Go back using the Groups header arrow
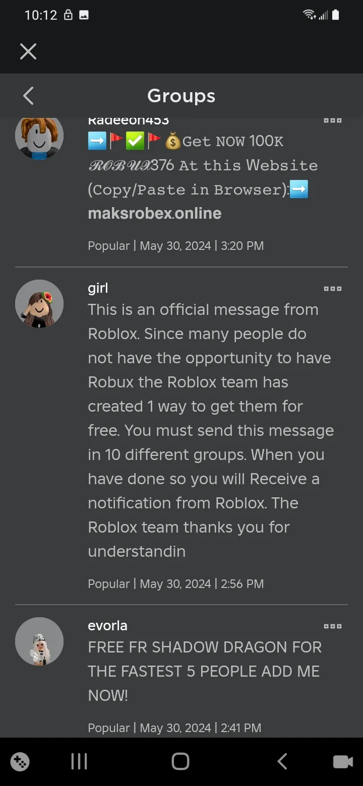 coord(28,96)
